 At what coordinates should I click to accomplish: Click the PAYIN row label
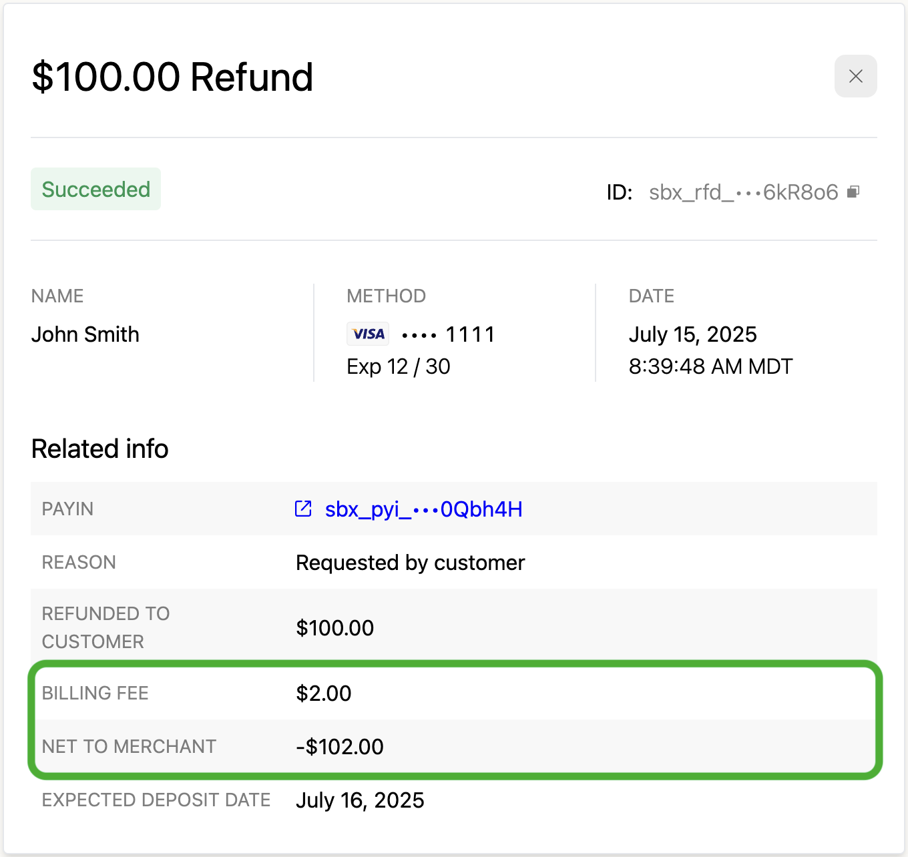pos(67,509)
